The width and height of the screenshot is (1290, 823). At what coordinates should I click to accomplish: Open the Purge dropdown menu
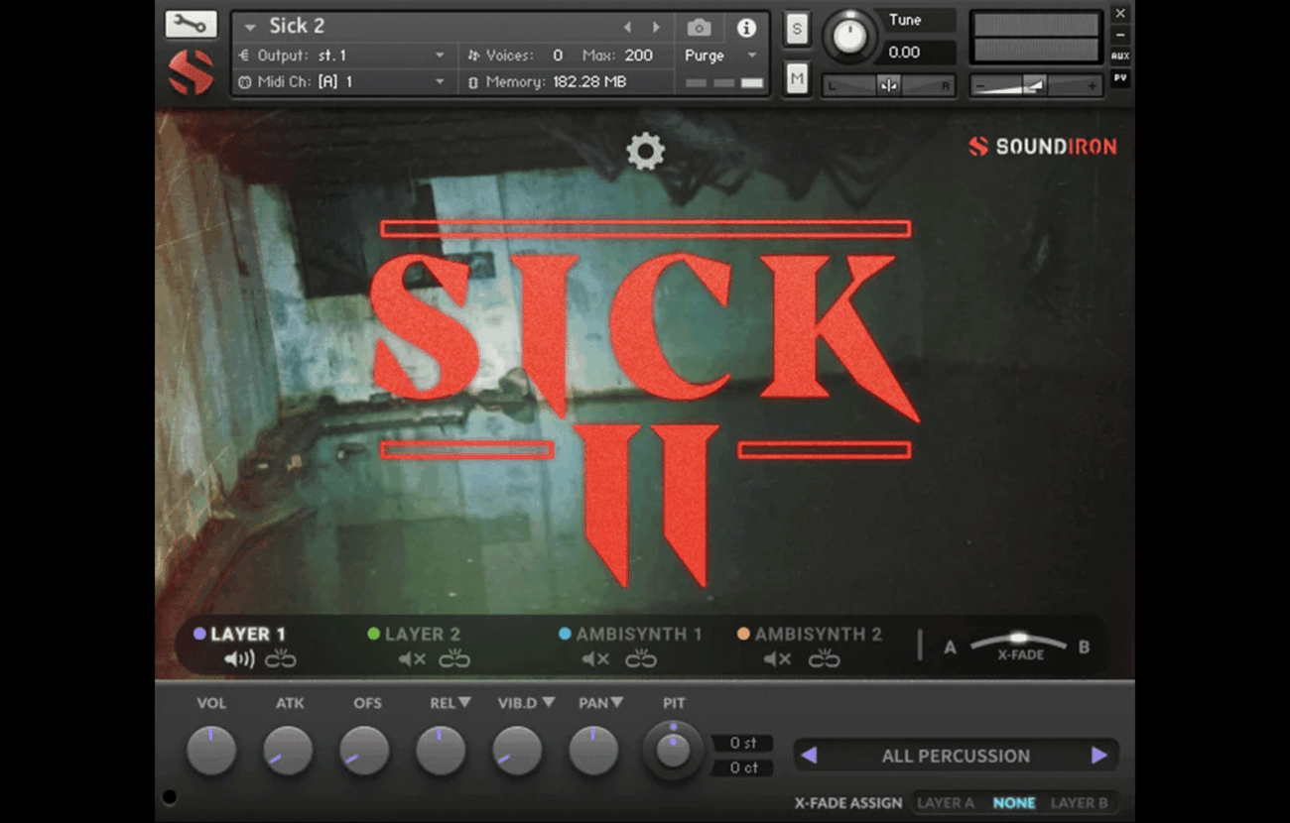click(752, 56)
